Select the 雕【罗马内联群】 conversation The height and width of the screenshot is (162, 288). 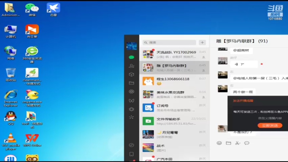[174, 68]
